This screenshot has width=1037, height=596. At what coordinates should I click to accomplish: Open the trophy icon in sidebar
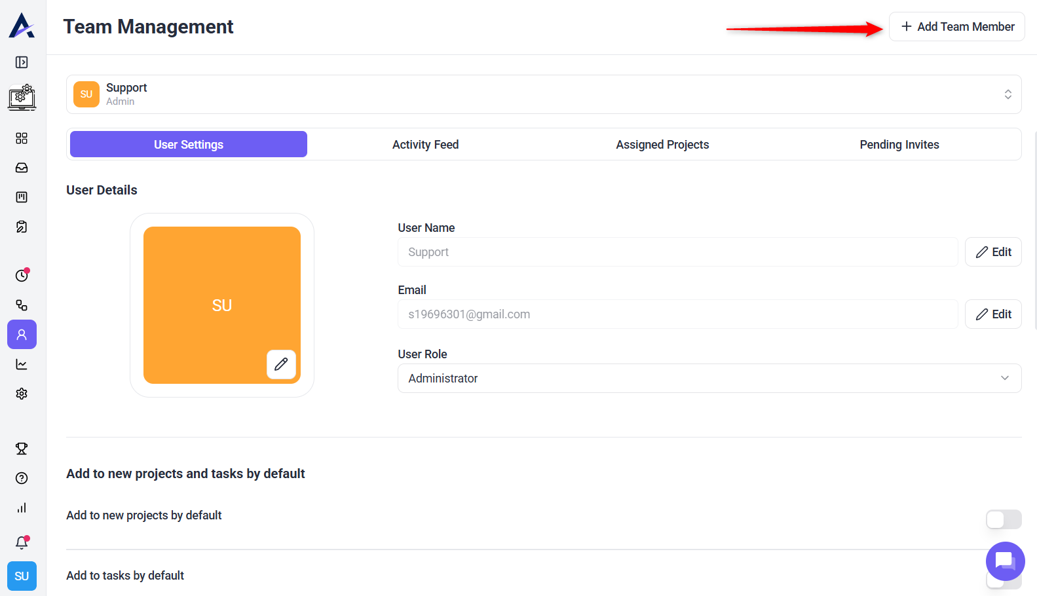(x=22, y=449)
